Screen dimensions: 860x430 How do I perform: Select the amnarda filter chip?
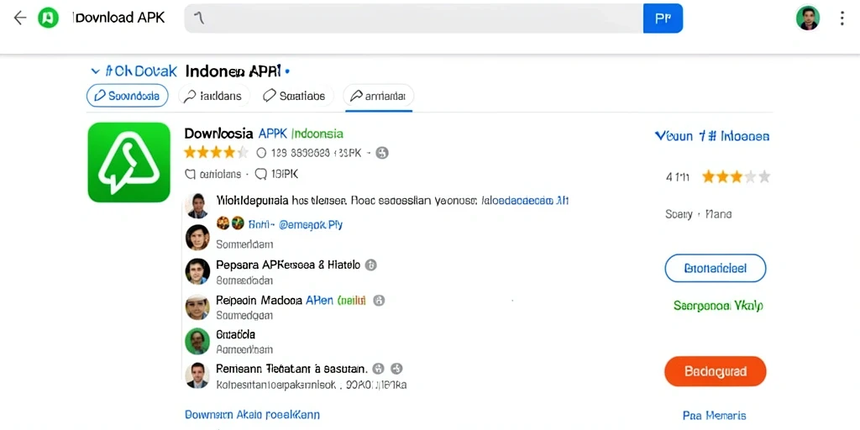[379, 96]
